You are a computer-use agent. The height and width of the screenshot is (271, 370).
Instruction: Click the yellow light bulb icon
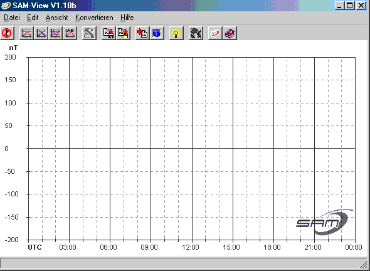[x=176, y=33]
